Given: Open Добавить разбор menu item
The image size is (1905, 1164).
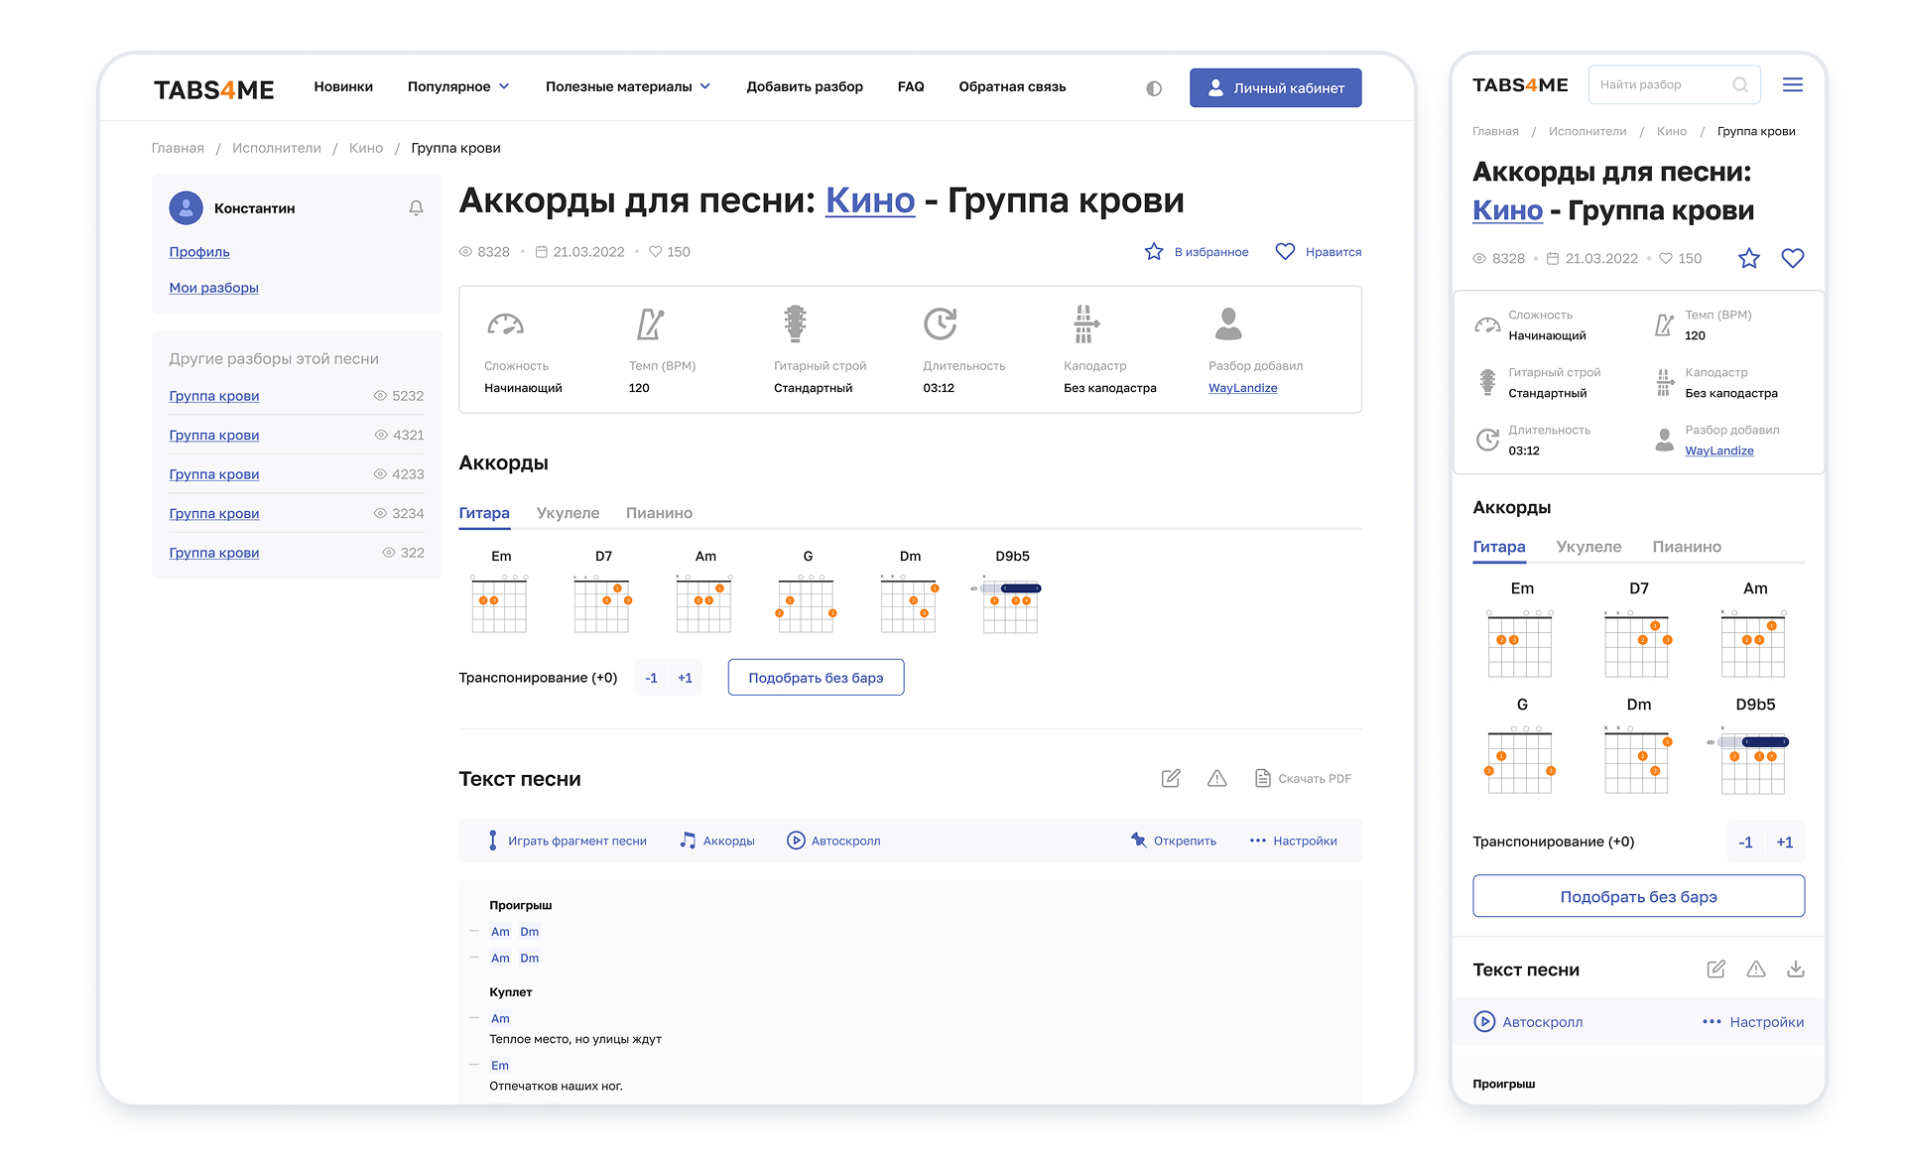Looking at the screenshot, I should click(x=805, y=87).
